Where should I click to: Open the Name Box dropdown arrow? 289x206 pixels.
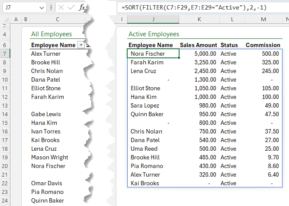pyautogui.click(x=42, y=8)
